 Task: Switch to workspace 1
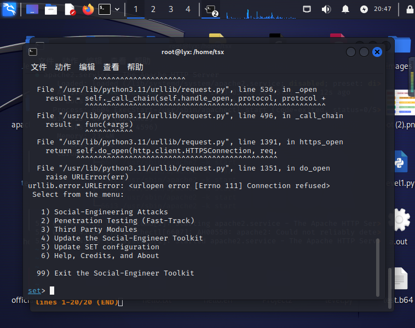pos(136,9)
